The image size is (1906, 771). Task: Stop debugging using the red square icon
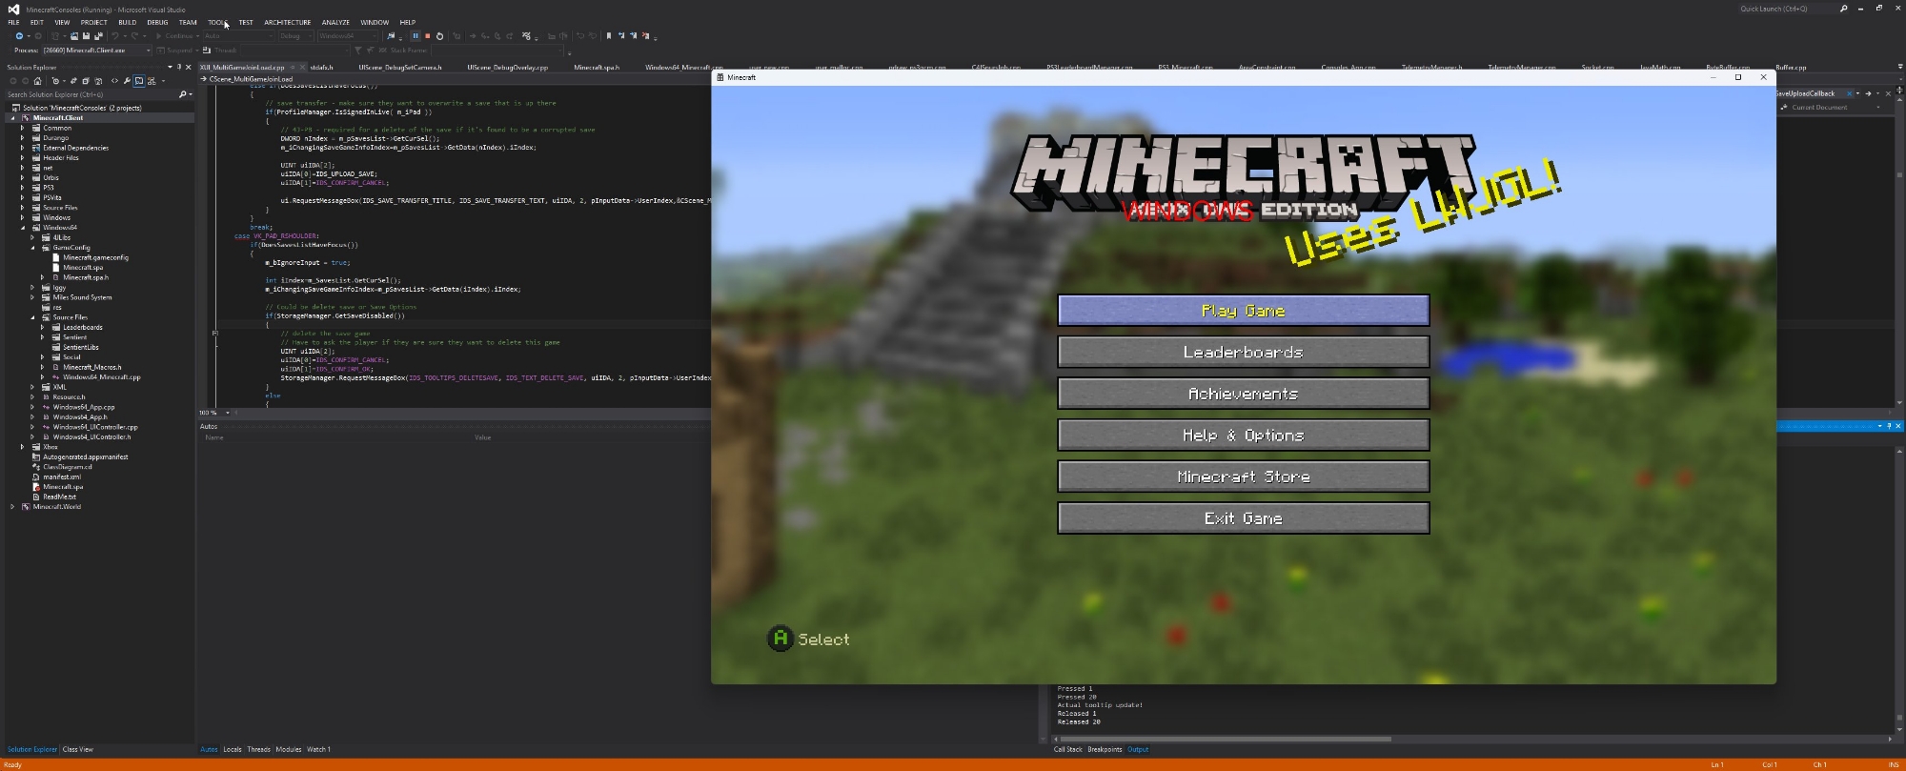coord(427,36)
